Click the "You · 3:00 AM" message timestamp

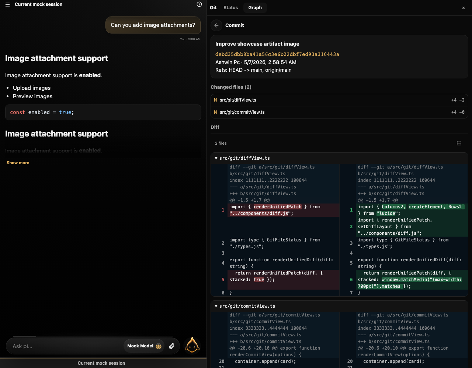coord(190,39)
